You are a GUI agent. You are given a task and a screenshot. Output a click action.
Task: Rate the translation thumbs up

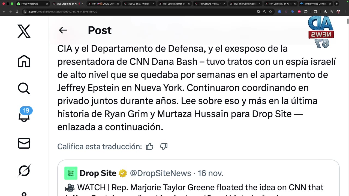[149, 146]
